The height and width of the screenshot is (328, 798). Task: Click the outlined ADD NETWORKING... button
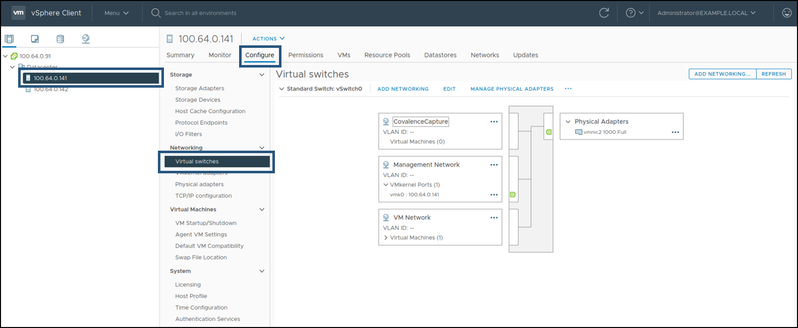722,74
